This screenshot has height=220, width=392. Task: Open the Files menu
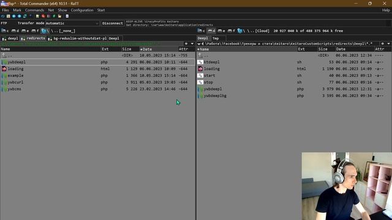[x=6, y=10]
